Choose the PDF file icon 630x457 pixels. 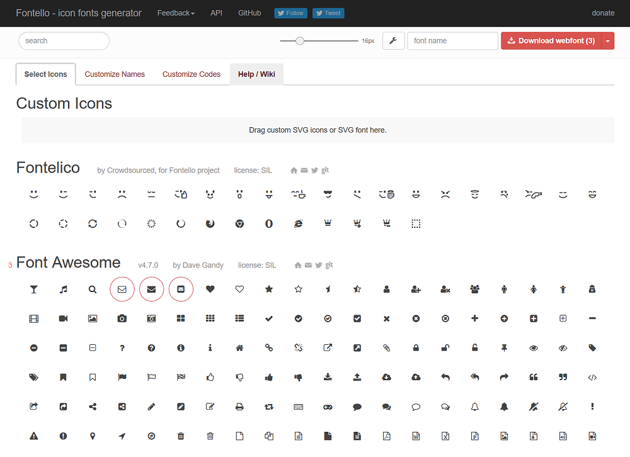[x=387, y=436]
